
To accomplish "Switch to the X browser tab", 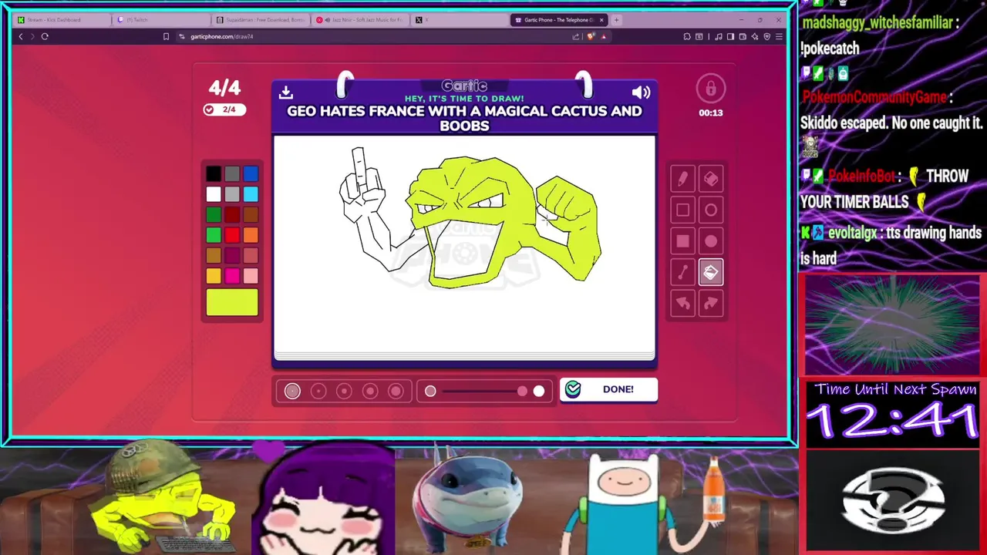I will (x=460, y=20).
